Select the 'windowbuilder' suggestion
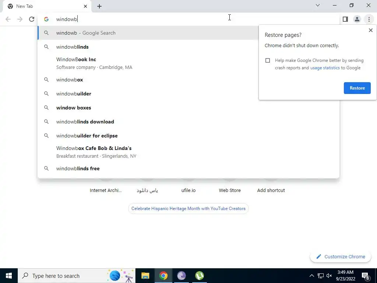The width and height of the screenshot is (377, 283). pos(188,94)
